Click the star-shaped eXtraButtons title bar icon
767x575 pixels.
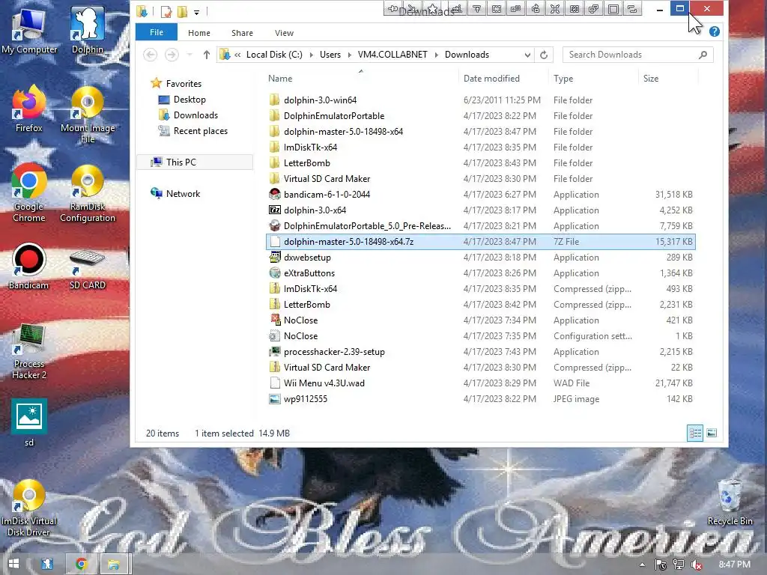tap(432, 9)
